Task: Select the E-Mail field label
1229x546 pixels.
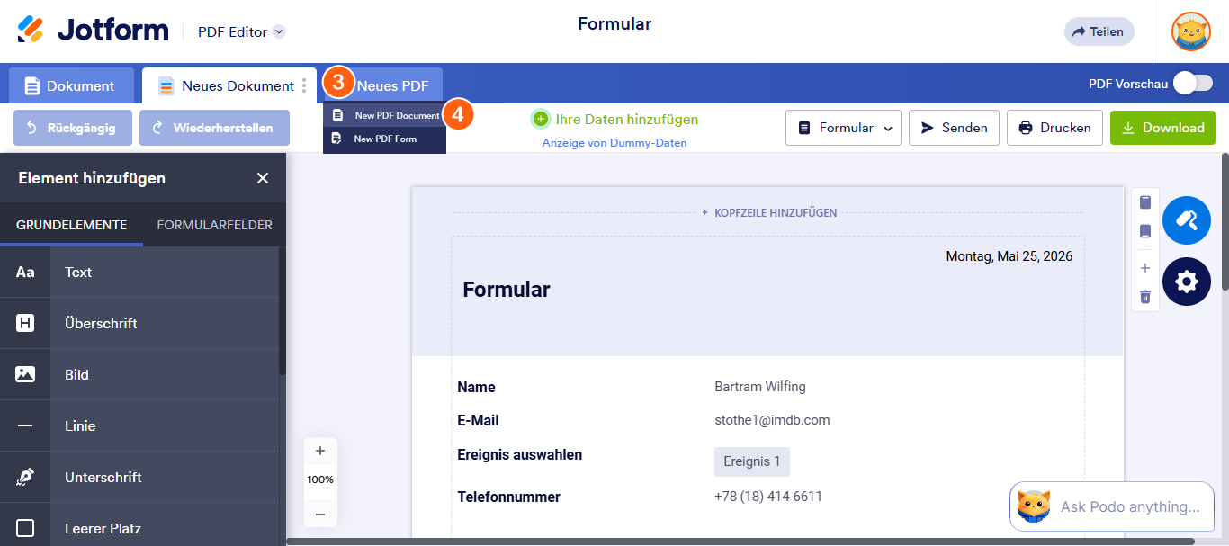Action: [x=478, y=420]
